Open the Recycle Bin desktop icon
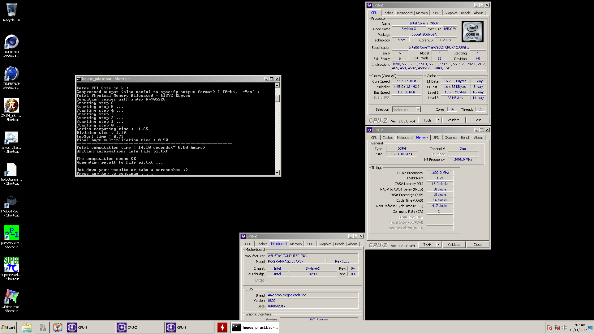This screenshot has width=594, height=334. (11, 12)
